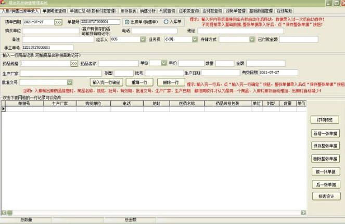Open the 库存报表 tab

pos(129,11)
